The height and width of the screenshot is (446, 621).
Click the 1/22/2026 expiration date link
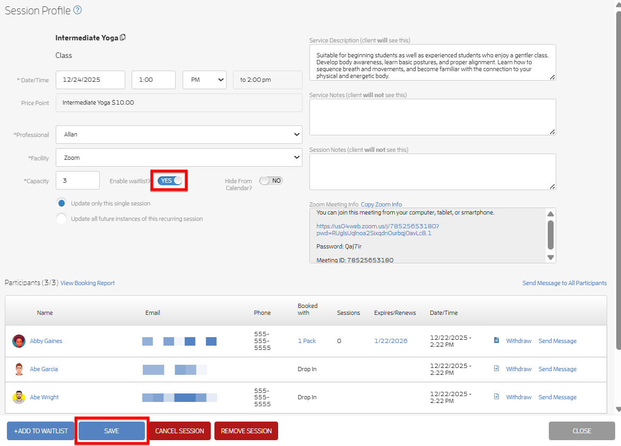(391, 341)
